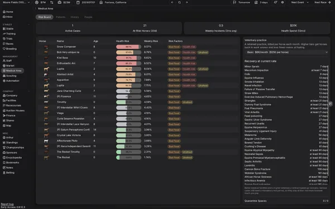Open the Racecourses page
Screen dimensions: 335x209
tap(12, 105)
